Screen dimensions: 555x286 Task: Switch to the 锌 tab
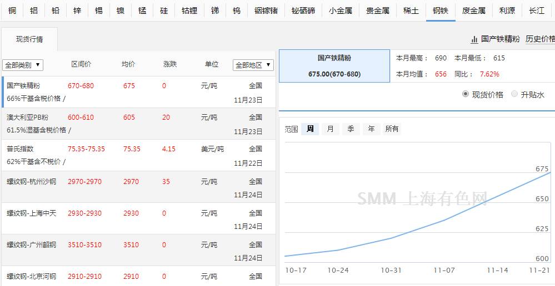coord(77,11)
